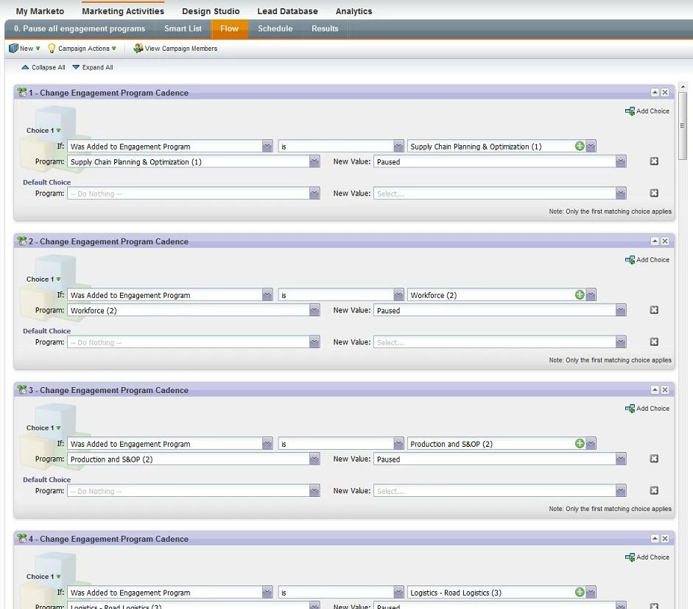Open Analytics section
Image resolution: width=693 pixels, height=609 pixels.
pos(353,11)
